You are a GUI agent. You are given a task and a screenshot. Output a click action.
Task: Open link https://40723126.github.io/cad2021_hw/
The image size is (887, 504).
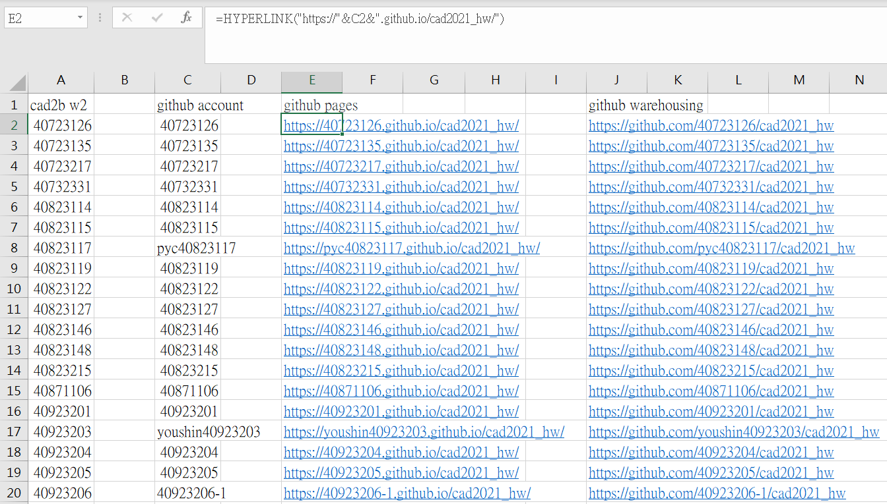401,125
